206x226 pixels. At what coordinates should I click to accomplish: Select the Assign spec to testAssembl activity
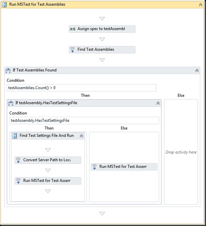[102, 29]
